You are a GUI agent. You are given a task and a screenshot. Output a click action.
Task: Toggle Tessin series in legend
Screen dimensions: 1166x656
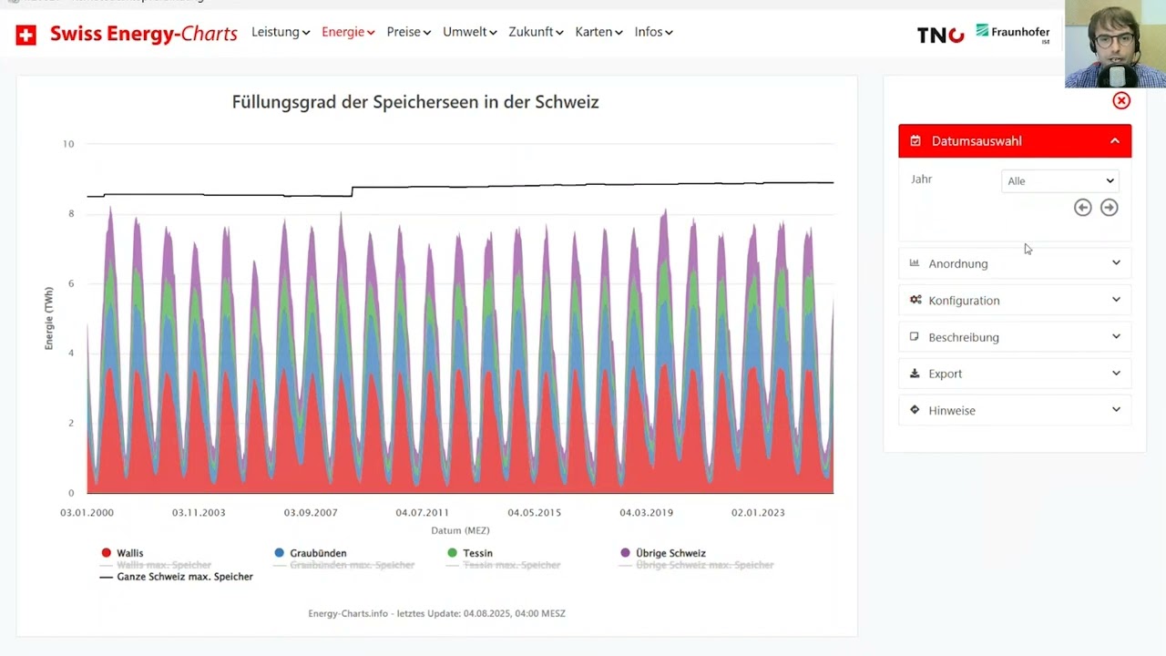(x=469, y=553)
